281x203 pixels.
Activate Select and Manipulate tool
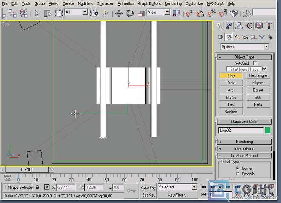(106, 14)
